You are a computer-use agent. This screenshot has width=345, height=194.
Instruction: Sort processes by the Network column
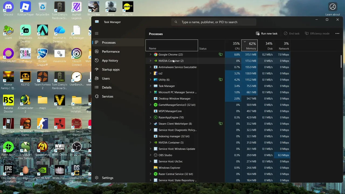[282, 46]
